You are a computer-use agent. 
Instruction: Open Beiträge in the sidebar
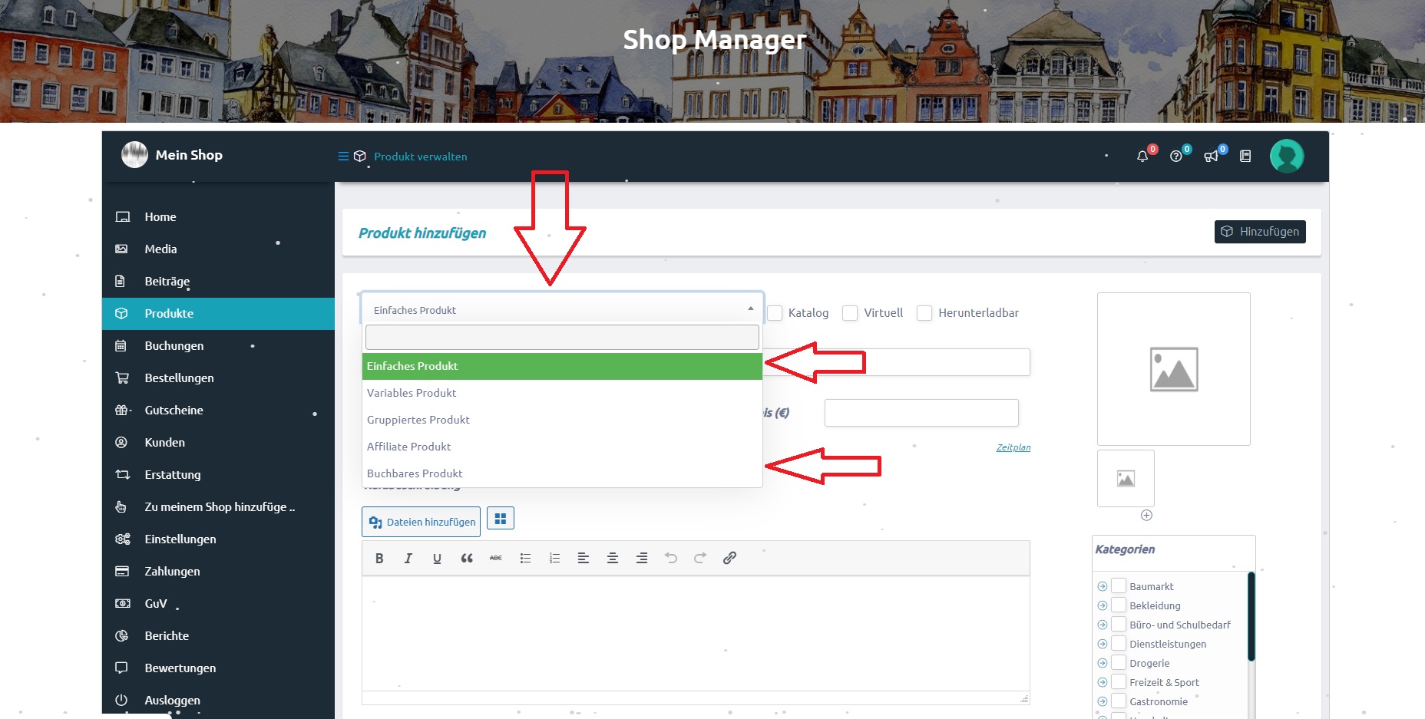click(x=218, y=282)
